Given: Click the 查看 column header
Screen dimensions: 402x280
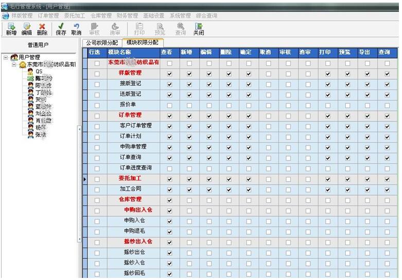Looking at the screenshot, I should point(170,52).
